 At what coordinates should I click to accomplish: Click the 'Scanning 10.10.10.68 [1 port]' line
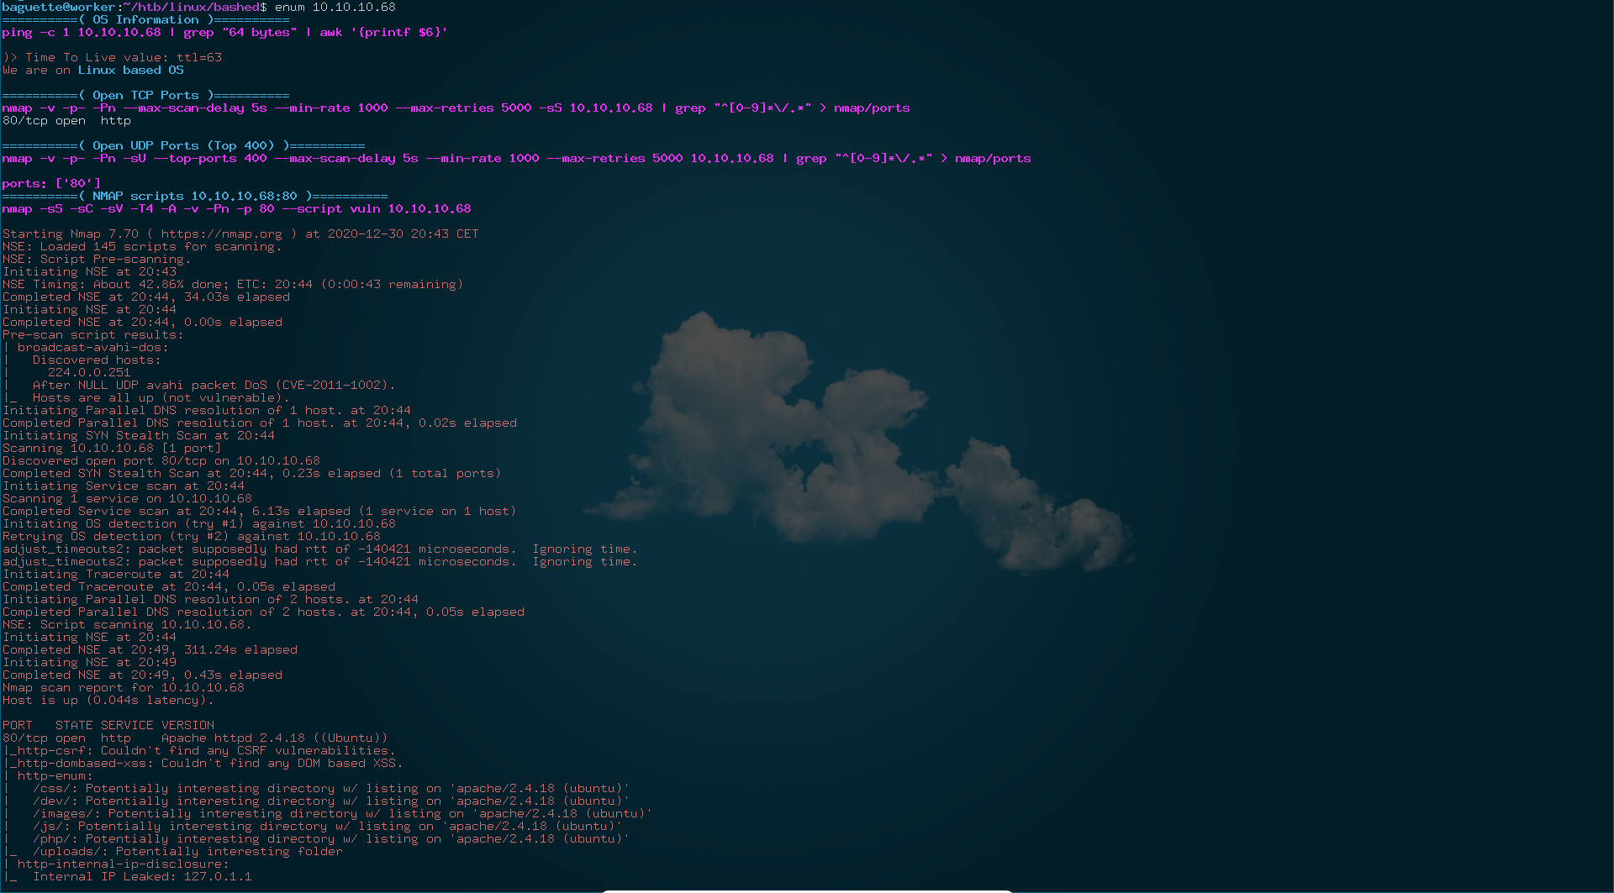(112, 448)
